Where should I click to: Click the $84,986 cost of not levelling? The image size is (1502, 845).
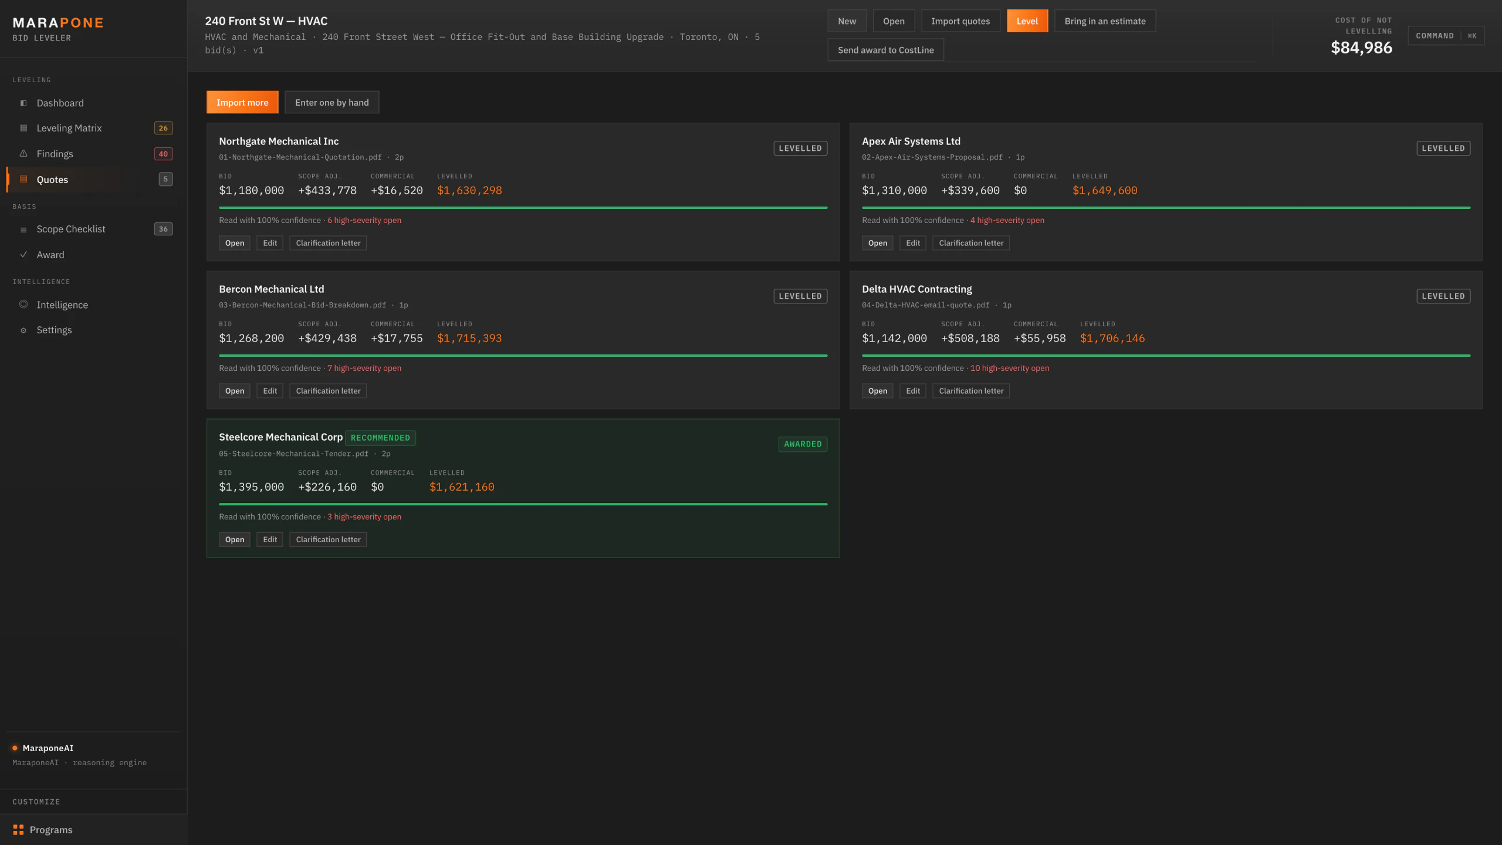point(1361,48)
